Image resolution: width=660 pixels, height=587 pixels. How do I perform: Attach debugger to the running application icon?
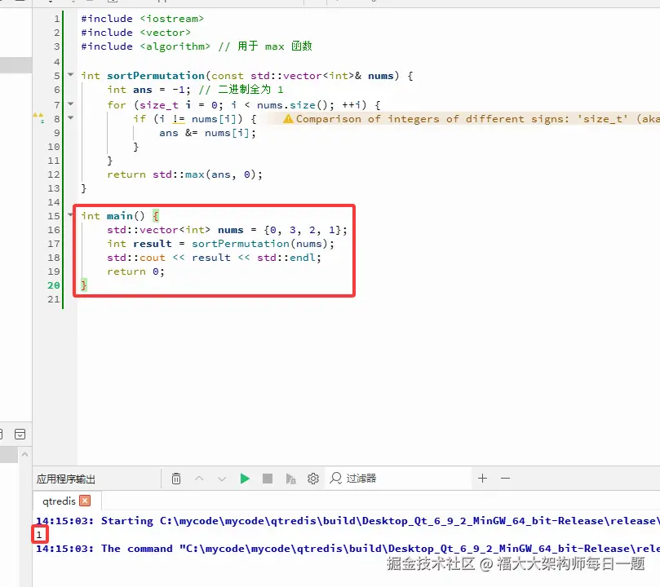coord(290,479)
